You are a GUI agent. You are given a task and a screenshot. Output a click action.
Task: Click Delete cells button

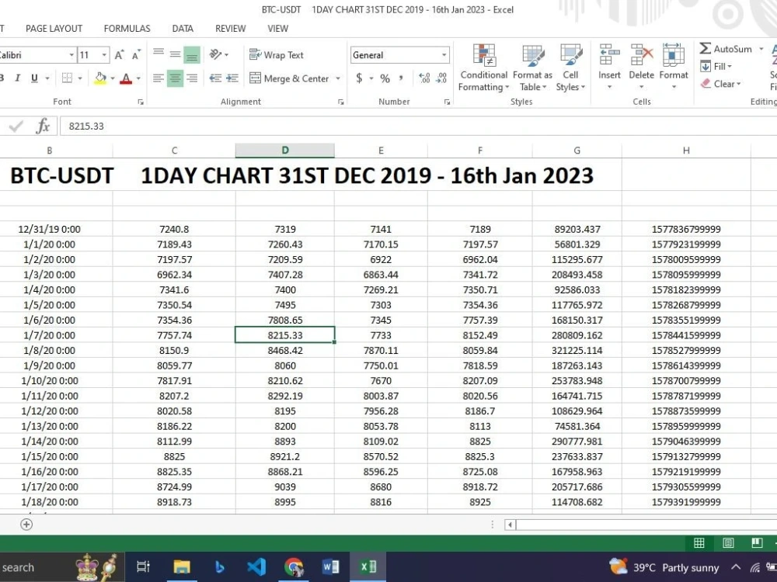pyautogui.click(x=641, y=67)
